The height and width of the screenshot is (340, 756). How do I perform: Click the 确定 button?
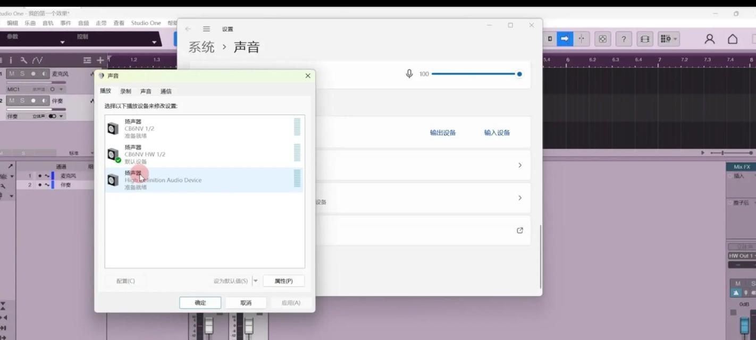pos(200,303)
